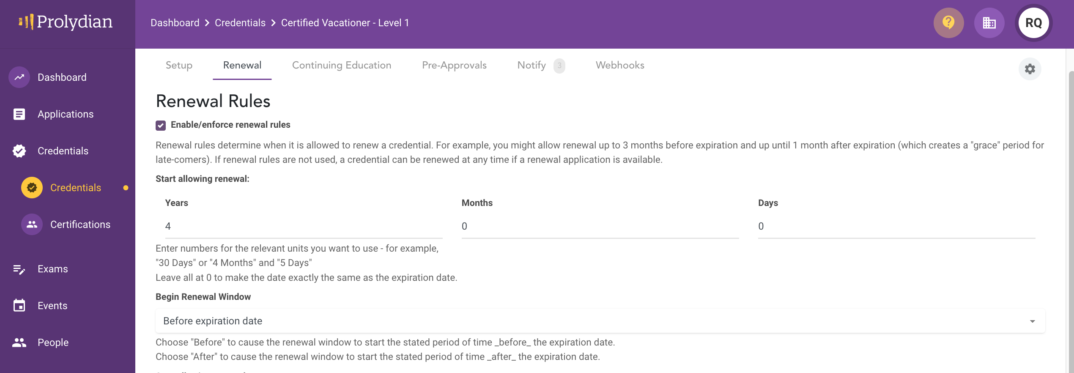The height and width of the screenshot is (373, 1074).
Task: Open the Pre-Approvals tab
Action: click(x=454, y=65)
